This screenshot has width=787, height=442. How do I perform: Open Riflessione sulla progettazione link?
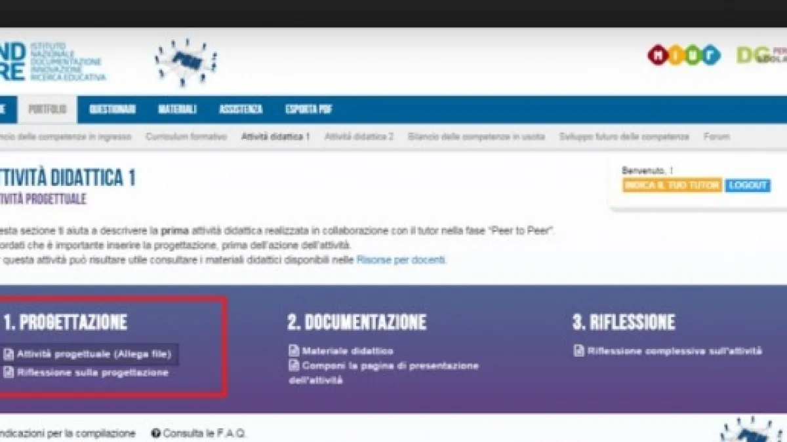(x=92, y=373)
